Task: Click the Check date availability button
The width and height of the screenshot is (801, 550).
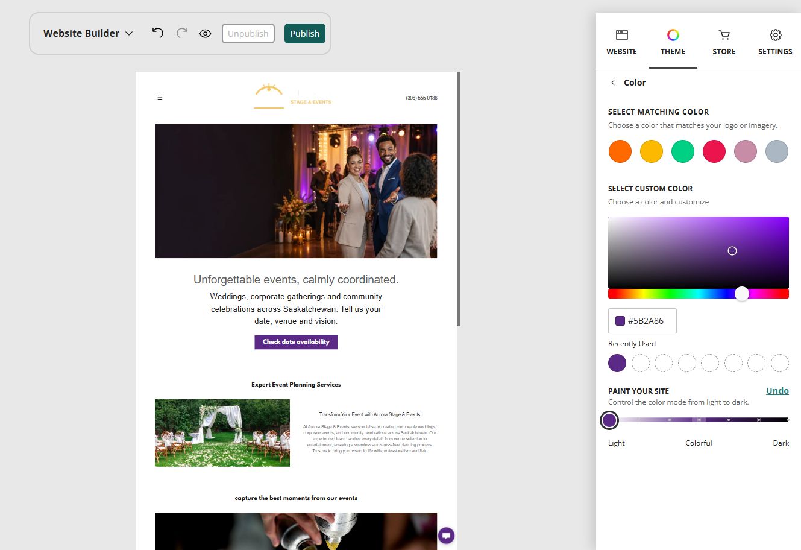Action: click(296, 342)
